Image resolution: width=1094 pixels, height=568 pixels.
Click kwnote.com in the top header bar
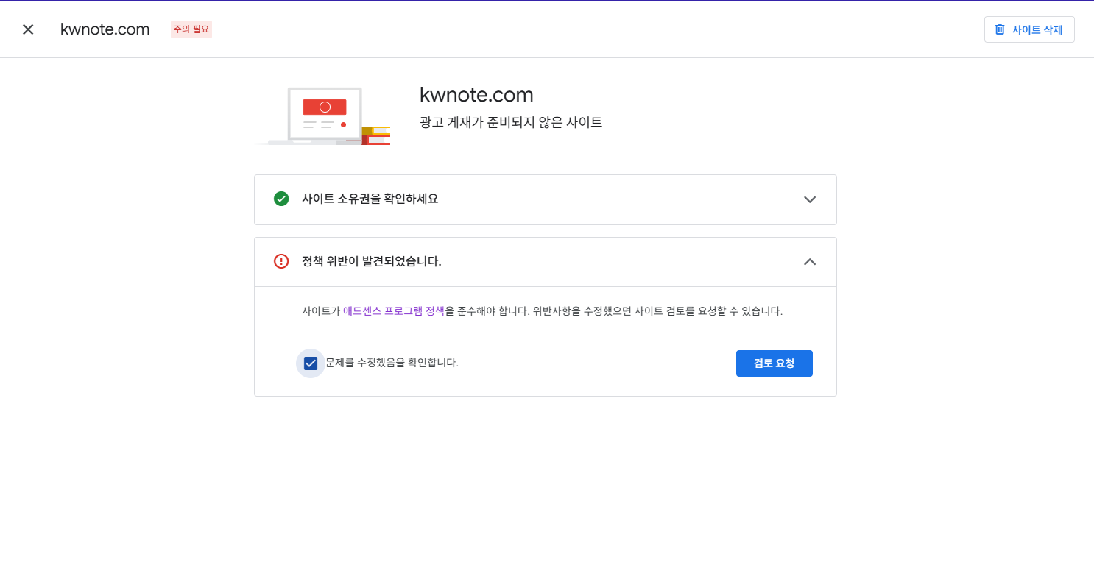pos(105,29)
